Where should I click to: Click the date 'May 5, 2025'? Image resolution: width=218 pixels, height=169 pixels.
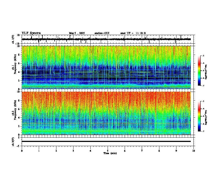coord(77,33)
